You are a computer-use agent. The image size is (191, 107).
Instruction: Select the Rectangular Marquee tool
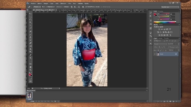coord(31,16)
